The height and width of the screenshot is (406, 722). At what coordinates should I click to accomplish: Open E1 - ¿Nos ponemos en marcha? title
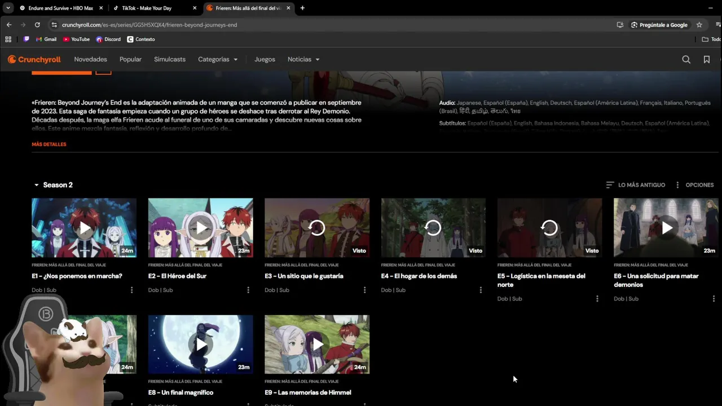pyautogui.click(x=77, y=276)
